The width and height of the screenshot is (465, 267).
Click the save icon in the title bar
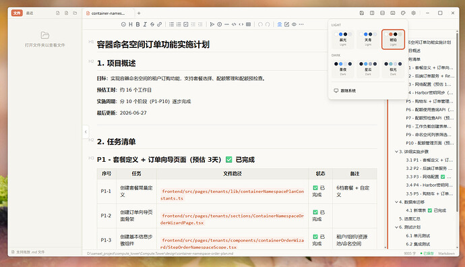coord(362,13)
